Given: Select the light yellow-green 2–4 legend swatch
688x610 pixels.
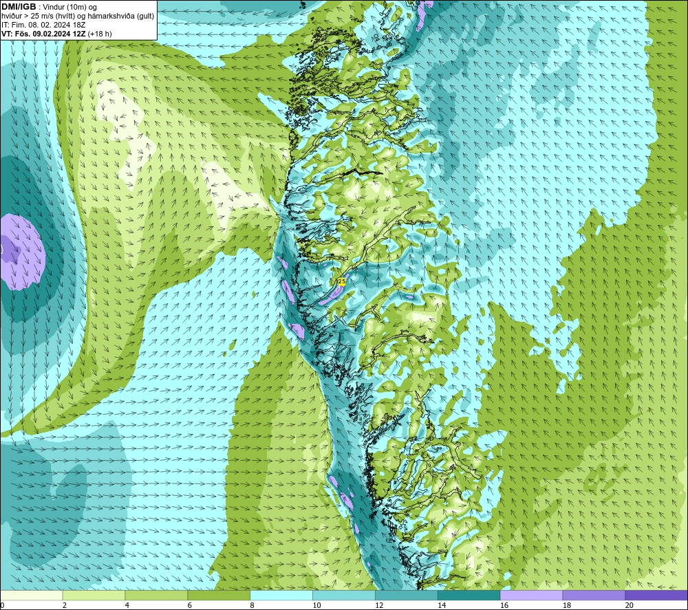Looking at the screenshot, I should coord(94,595).
